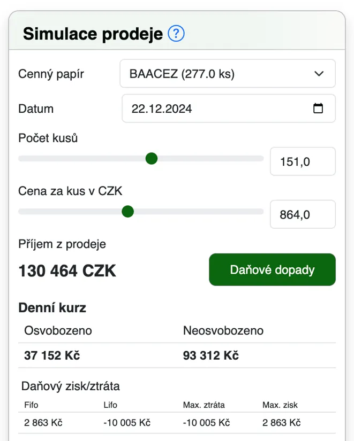Click the Daňové dopady button
The image size is (354, 441).
(x=272, y=270)
